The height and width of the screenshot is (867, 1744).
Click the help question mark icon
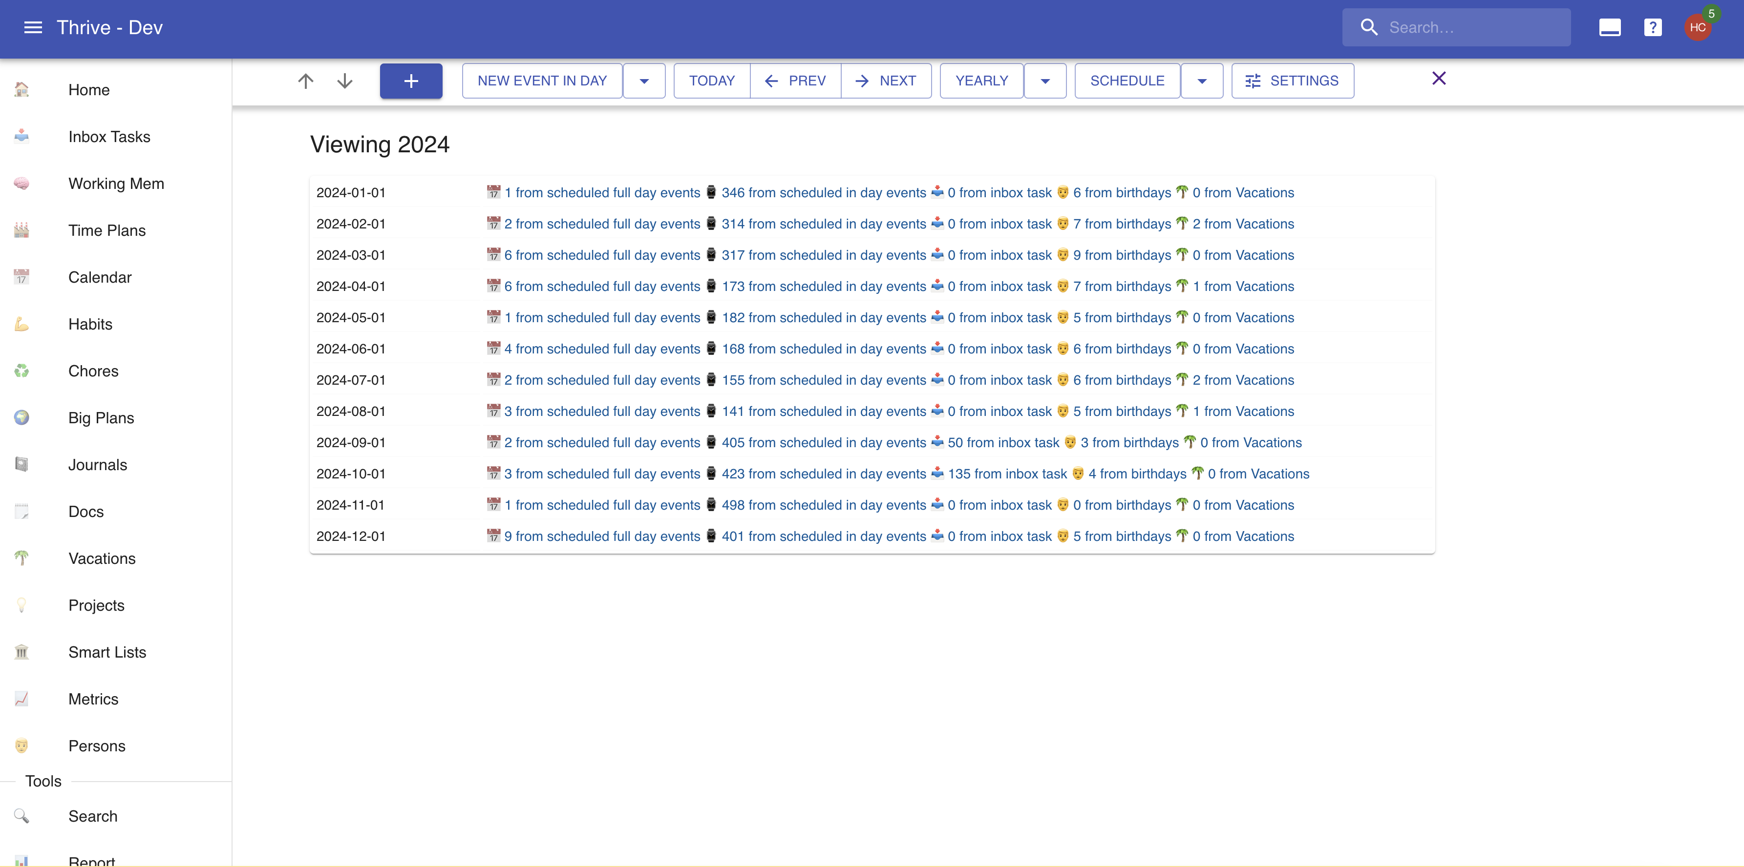(1653, 27)
